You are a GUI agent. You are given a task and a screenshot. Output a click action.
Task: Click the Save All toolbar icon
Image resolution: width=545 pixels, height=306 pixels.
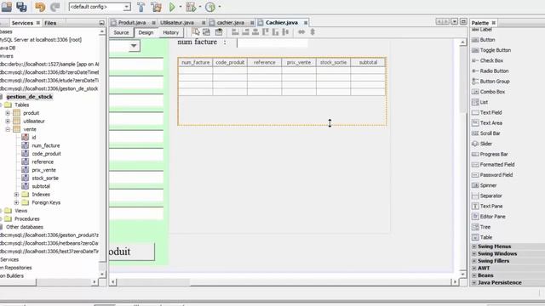(21, 7)
